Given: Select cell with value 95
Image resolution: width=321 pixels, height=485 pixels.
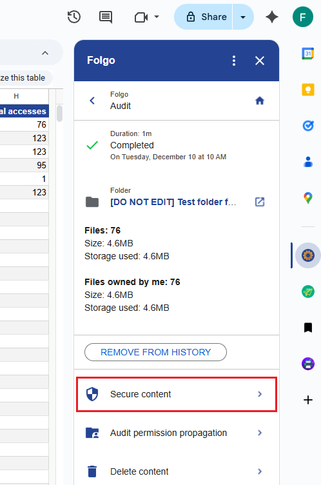Looking at the screenshot, I should [24, 165].
